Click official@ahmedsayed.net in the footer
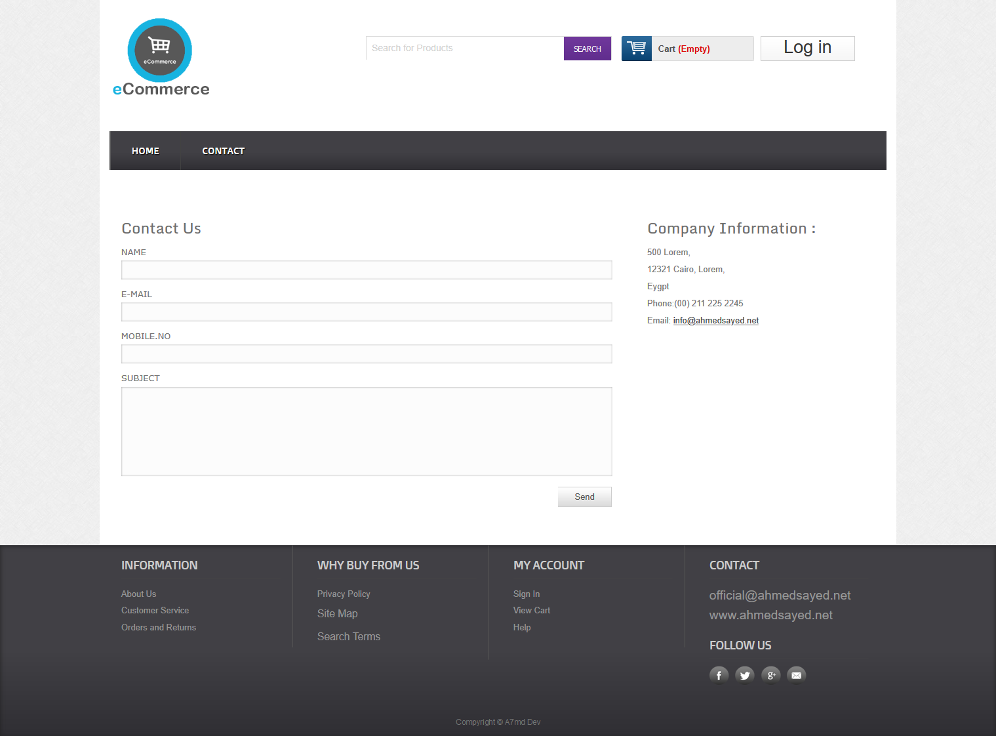The image size is (996, 736). click(x=780, y=596)
